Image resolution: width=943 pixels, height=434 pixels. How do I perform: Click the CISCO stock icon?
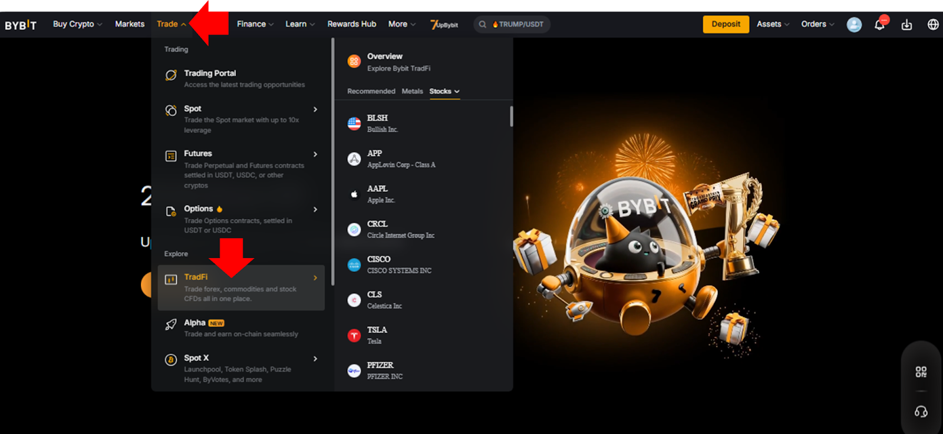click(354, 264)
